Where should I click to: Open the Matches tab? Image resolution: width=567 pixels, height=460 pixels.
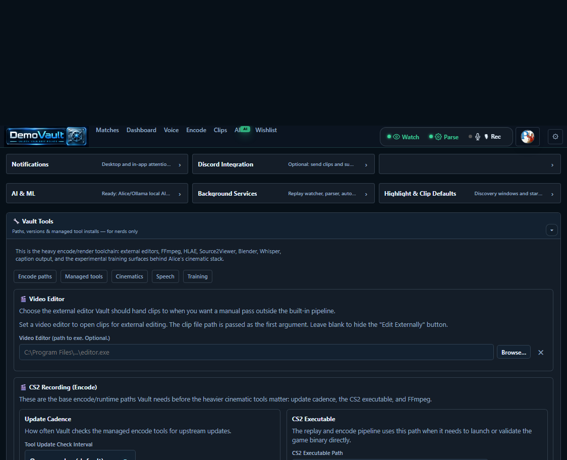coord(107,130)
